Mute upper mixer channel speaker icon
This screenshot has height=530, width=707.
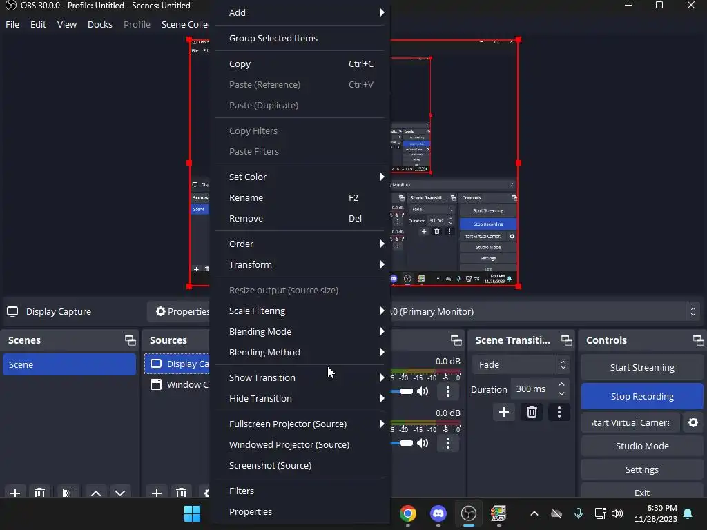pos(423,391)
